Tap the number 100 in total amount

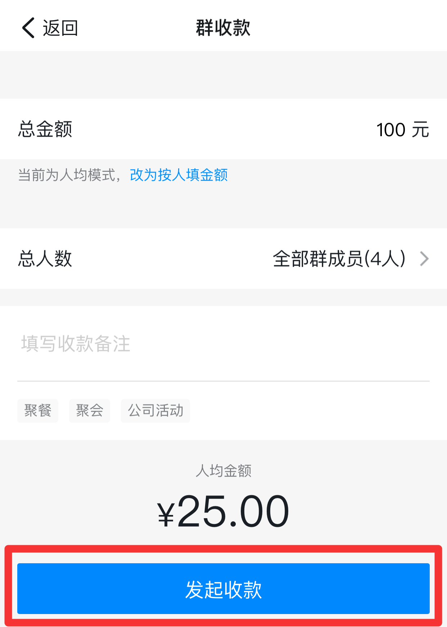pyautogui.click(x=391, y=130)
